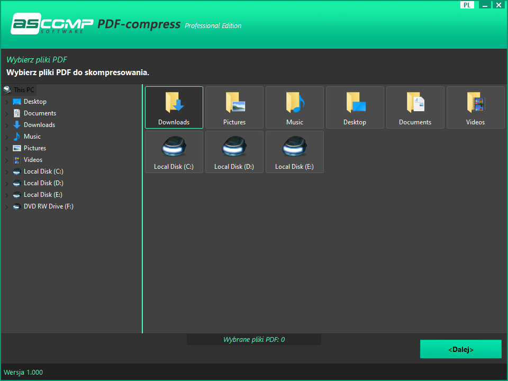This screenshot has height=381, width=508.
Task: Expand the Desktop tree node
Action: [6, 102]
